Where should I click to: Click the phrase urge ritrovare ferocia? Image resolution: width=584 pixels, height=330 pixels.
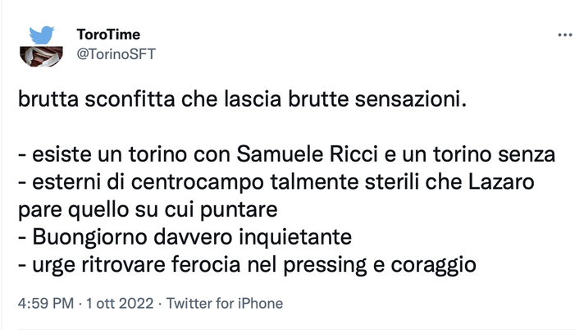click(x=136, y=265)
